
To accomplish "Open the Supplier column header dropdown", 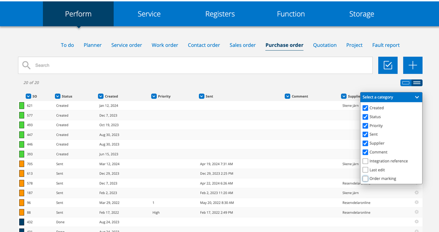I will click(344, 96).
